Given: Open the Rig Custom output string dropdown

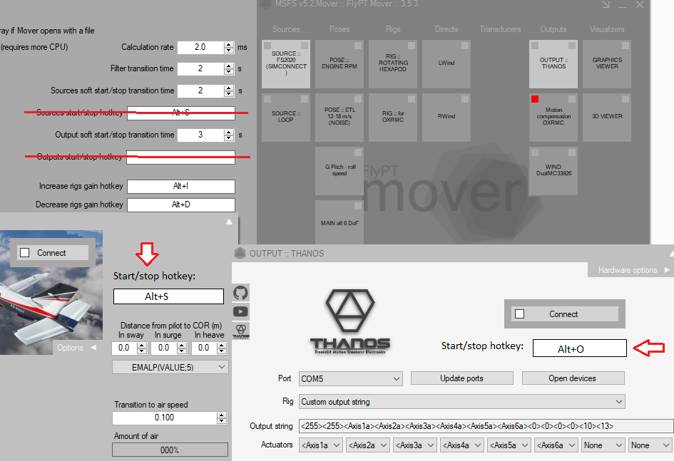Looking at the screenshot, I should coord(462,402).
